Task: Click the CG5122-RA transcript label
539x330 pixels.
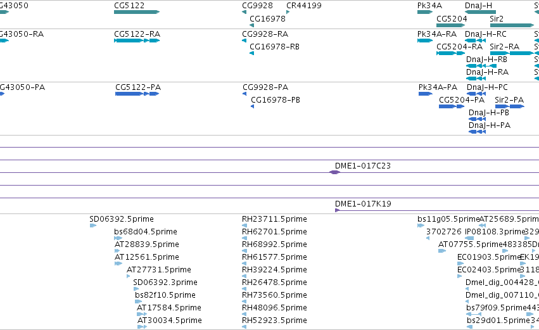Action: click(137, 34)
